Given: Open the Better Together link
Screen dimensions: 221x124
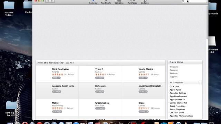Looking at the screenshot, I should coord(177,110).
